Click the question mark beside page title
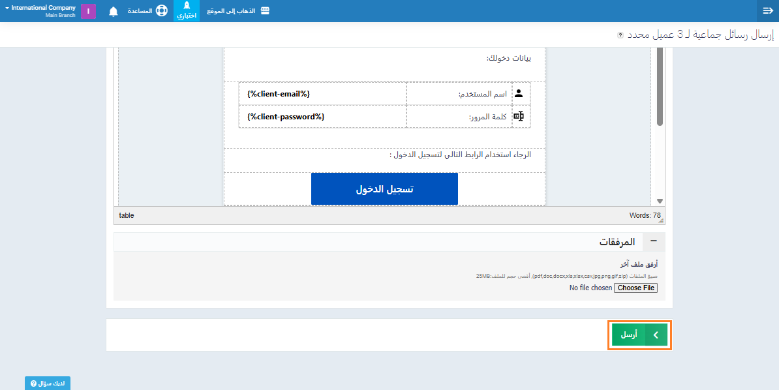 click(x=620, y=35)
